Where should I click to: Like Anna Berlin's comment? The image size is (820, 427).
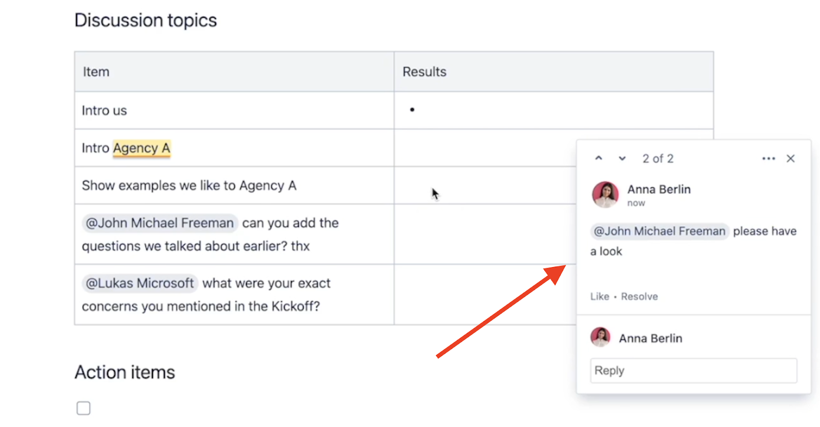[x=600, y=296]
